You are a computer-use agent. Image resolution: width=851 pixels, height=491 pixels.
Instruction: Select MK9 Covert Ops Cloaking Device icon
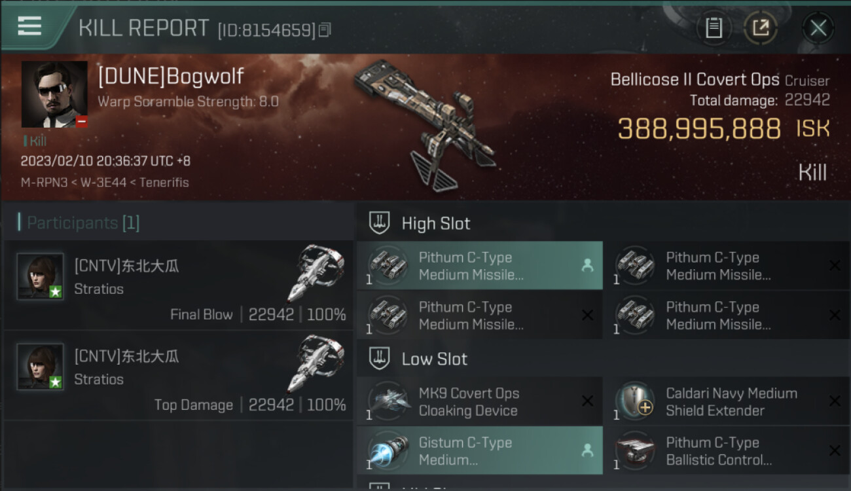tap(389, 401)
